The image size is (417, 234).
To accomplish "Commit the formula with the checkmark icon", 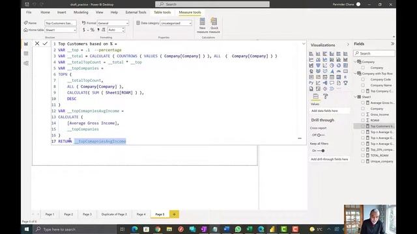I will click(x=45, y=44).
